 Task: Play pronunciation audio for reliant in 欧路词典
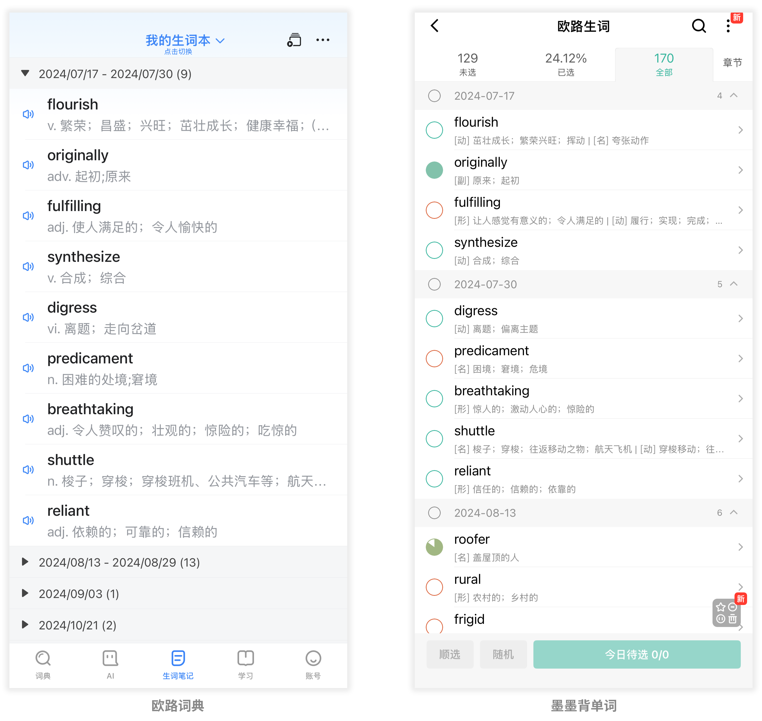[28, 520]
